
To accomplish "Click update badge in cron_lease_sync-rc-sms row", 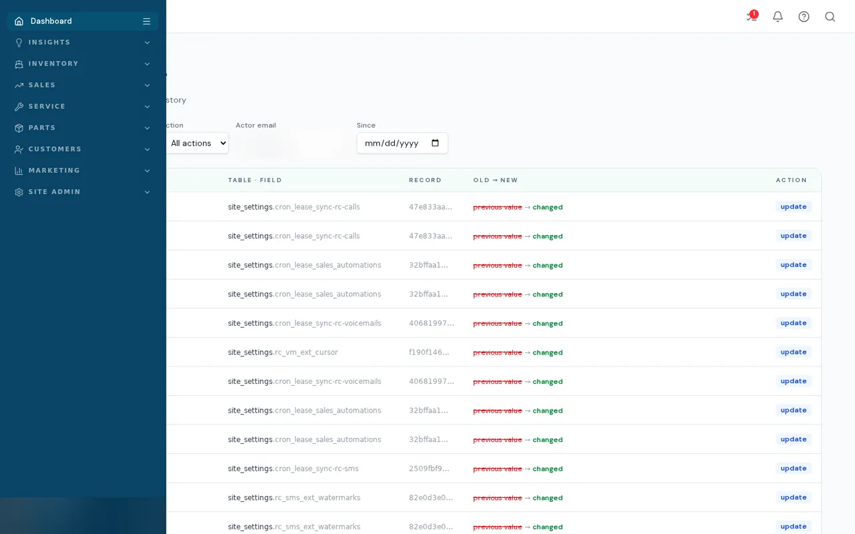I will (x=794, y=468).
